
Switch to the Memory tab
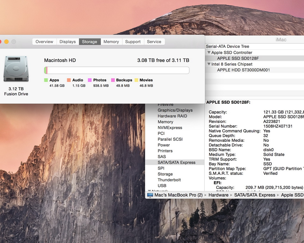pyautogui.click(x=111, y=42)
